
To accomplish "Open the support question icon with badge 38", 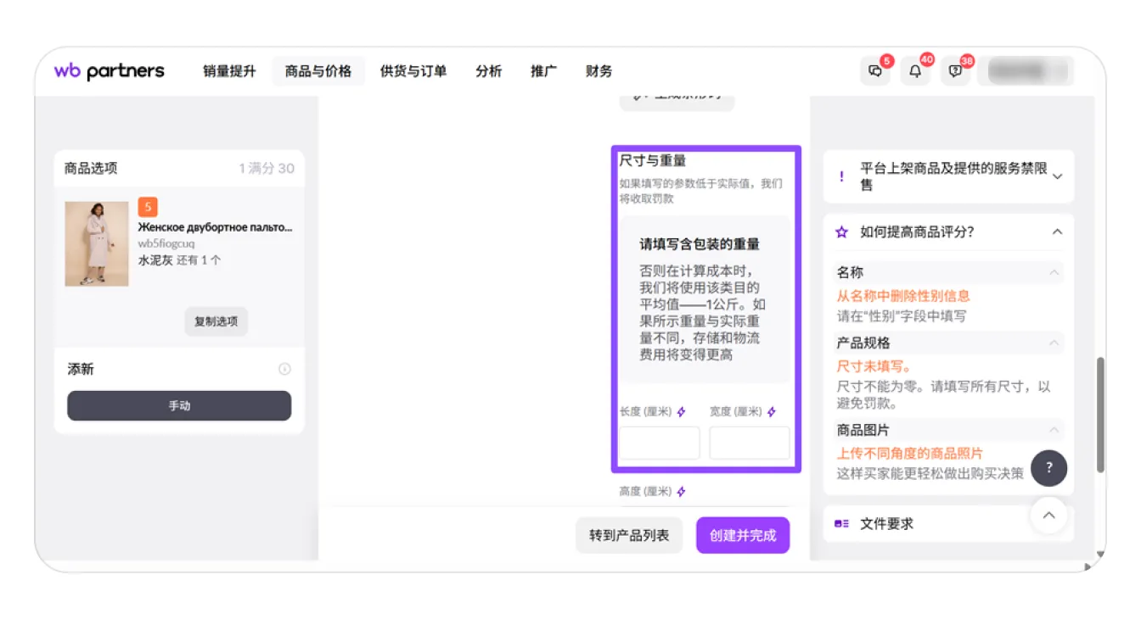I will click(956, 71).
